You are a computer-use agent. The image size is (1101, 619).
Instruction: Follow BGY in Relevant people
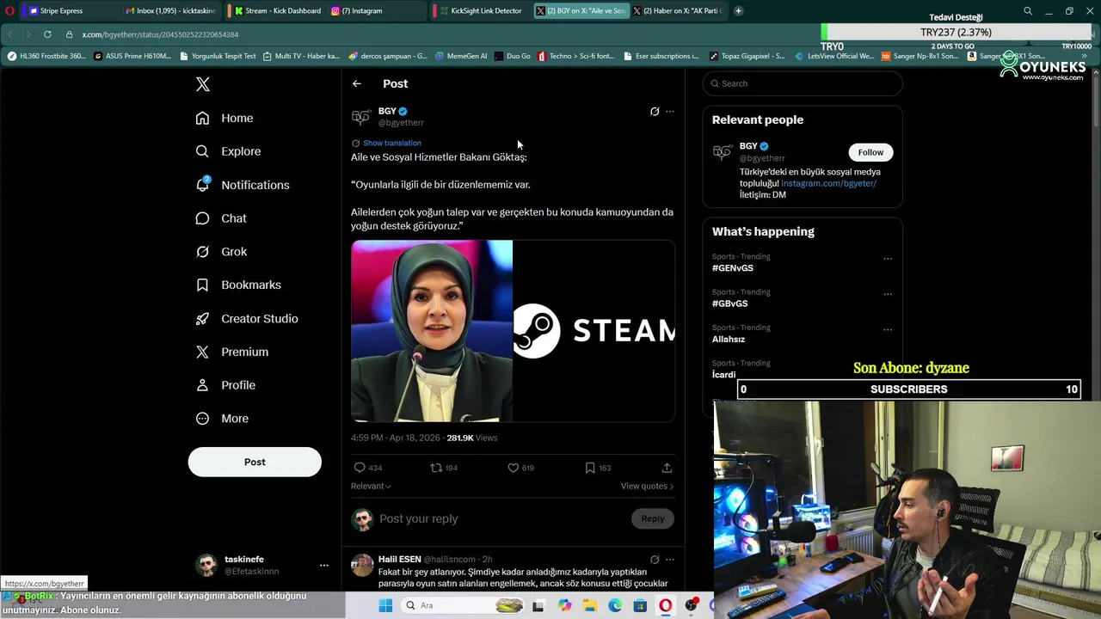click(x=870, y=152)
